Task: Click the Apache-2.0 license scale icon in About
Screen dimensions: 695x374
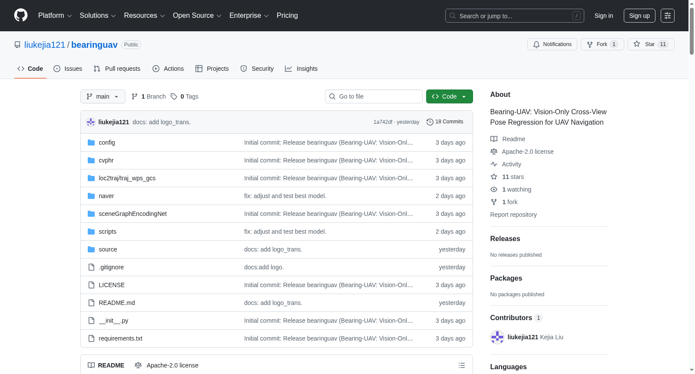Action: click(x=494, y=152)
